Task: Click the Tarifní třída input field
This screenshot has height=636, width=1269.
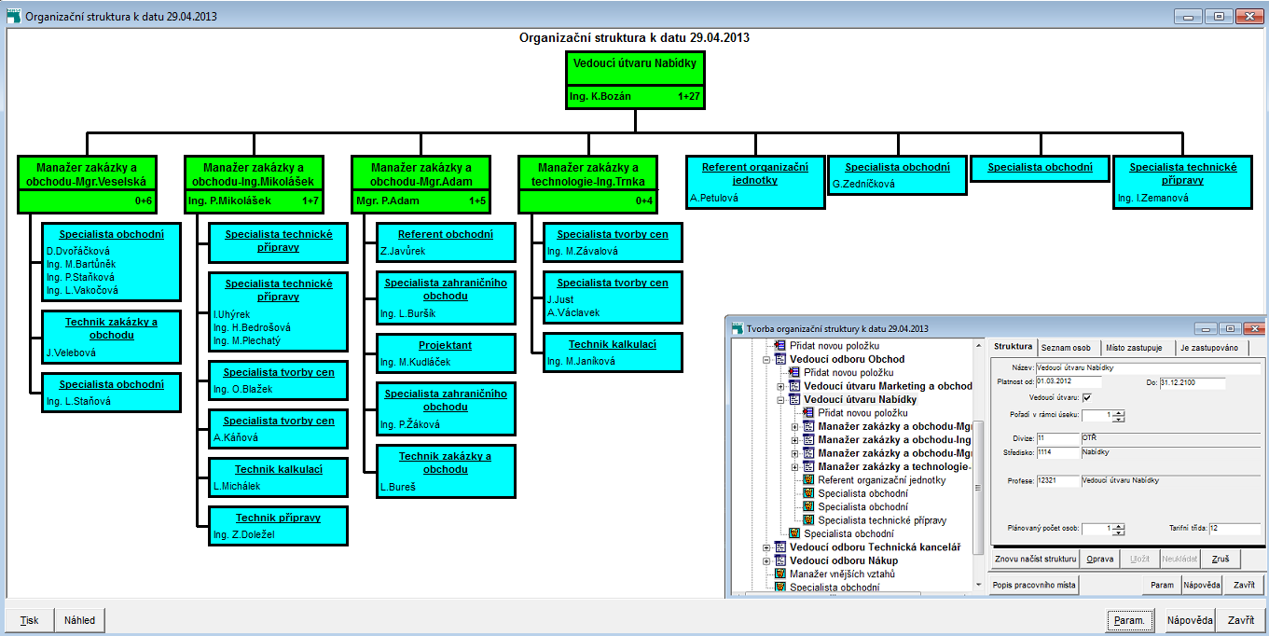Action: (1235, 528)
